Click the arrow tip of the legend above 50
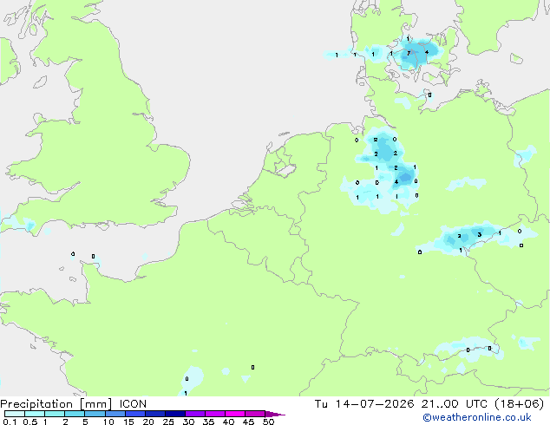 [275, 414]
